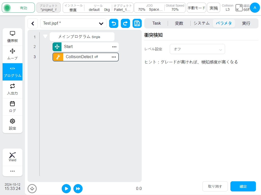
Task: Switch to the パラメタ tab
Action: tap(224, 23)
